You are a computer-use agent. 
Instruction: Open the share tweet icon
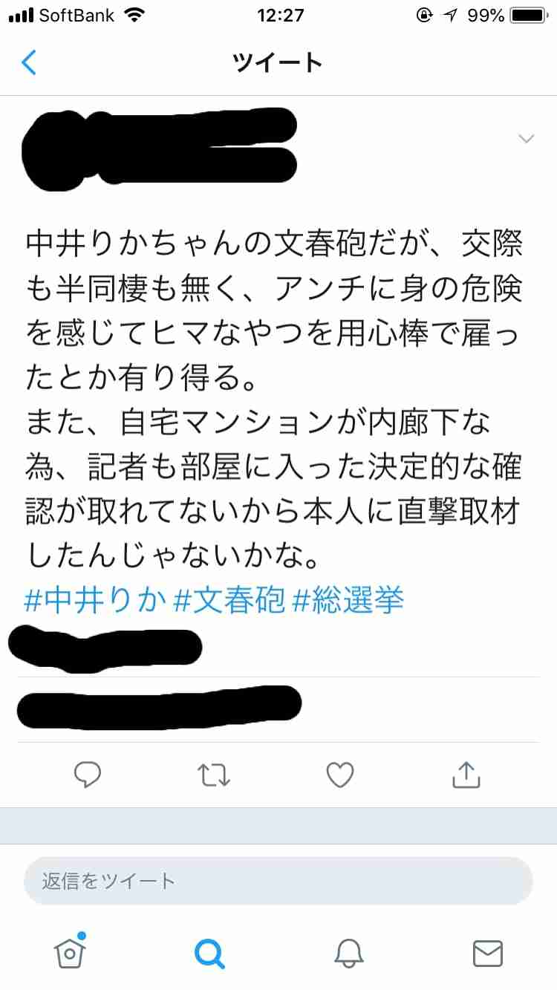coord(466,775)
